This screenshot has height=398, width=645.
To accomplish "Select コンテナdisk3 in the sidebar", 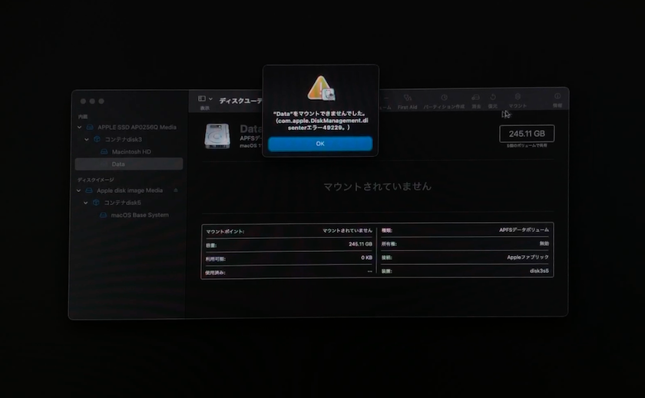I will [x=123, y=140].
